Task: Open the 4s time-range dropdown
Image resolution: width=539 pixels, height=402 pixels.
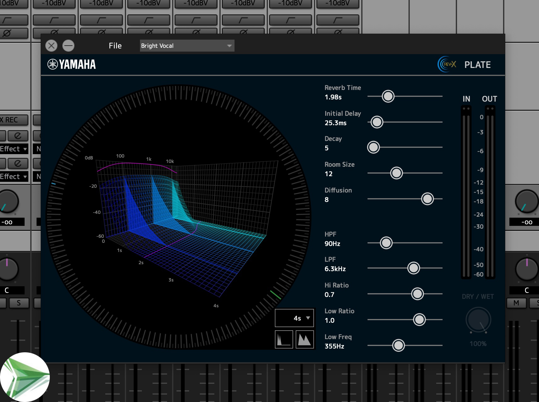Action: click(294, 318)
